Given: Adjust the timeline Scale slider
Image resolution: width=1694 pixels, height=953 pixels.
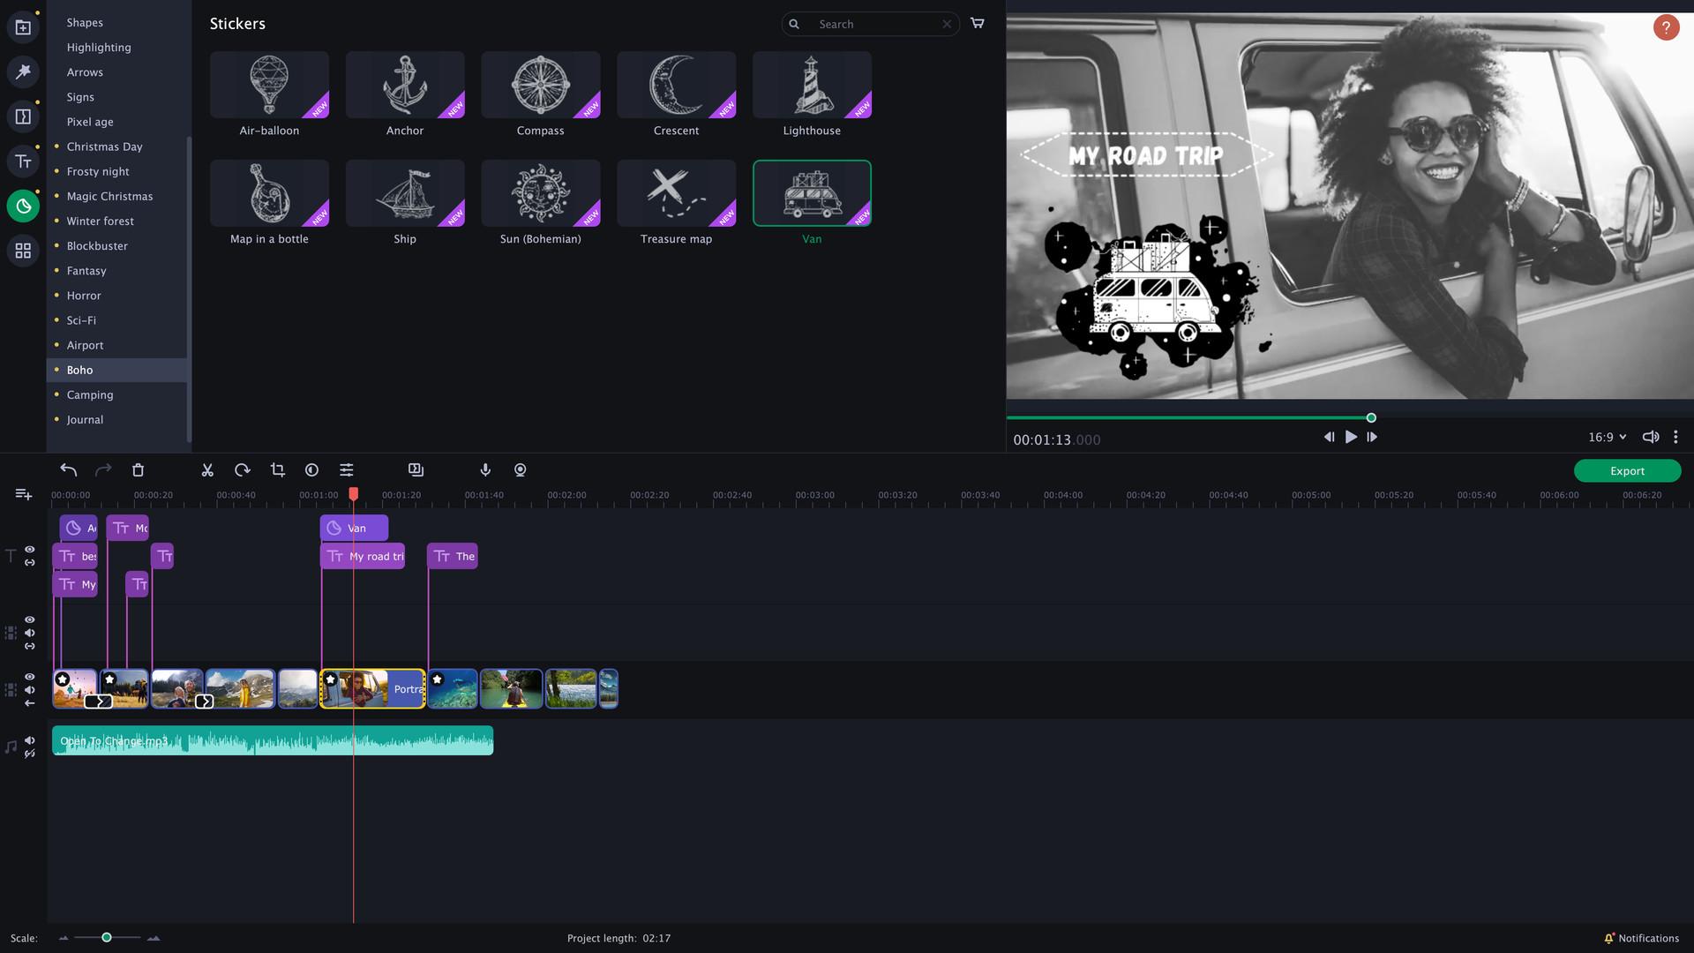Looking at the screenshot, I should [106, 938].
